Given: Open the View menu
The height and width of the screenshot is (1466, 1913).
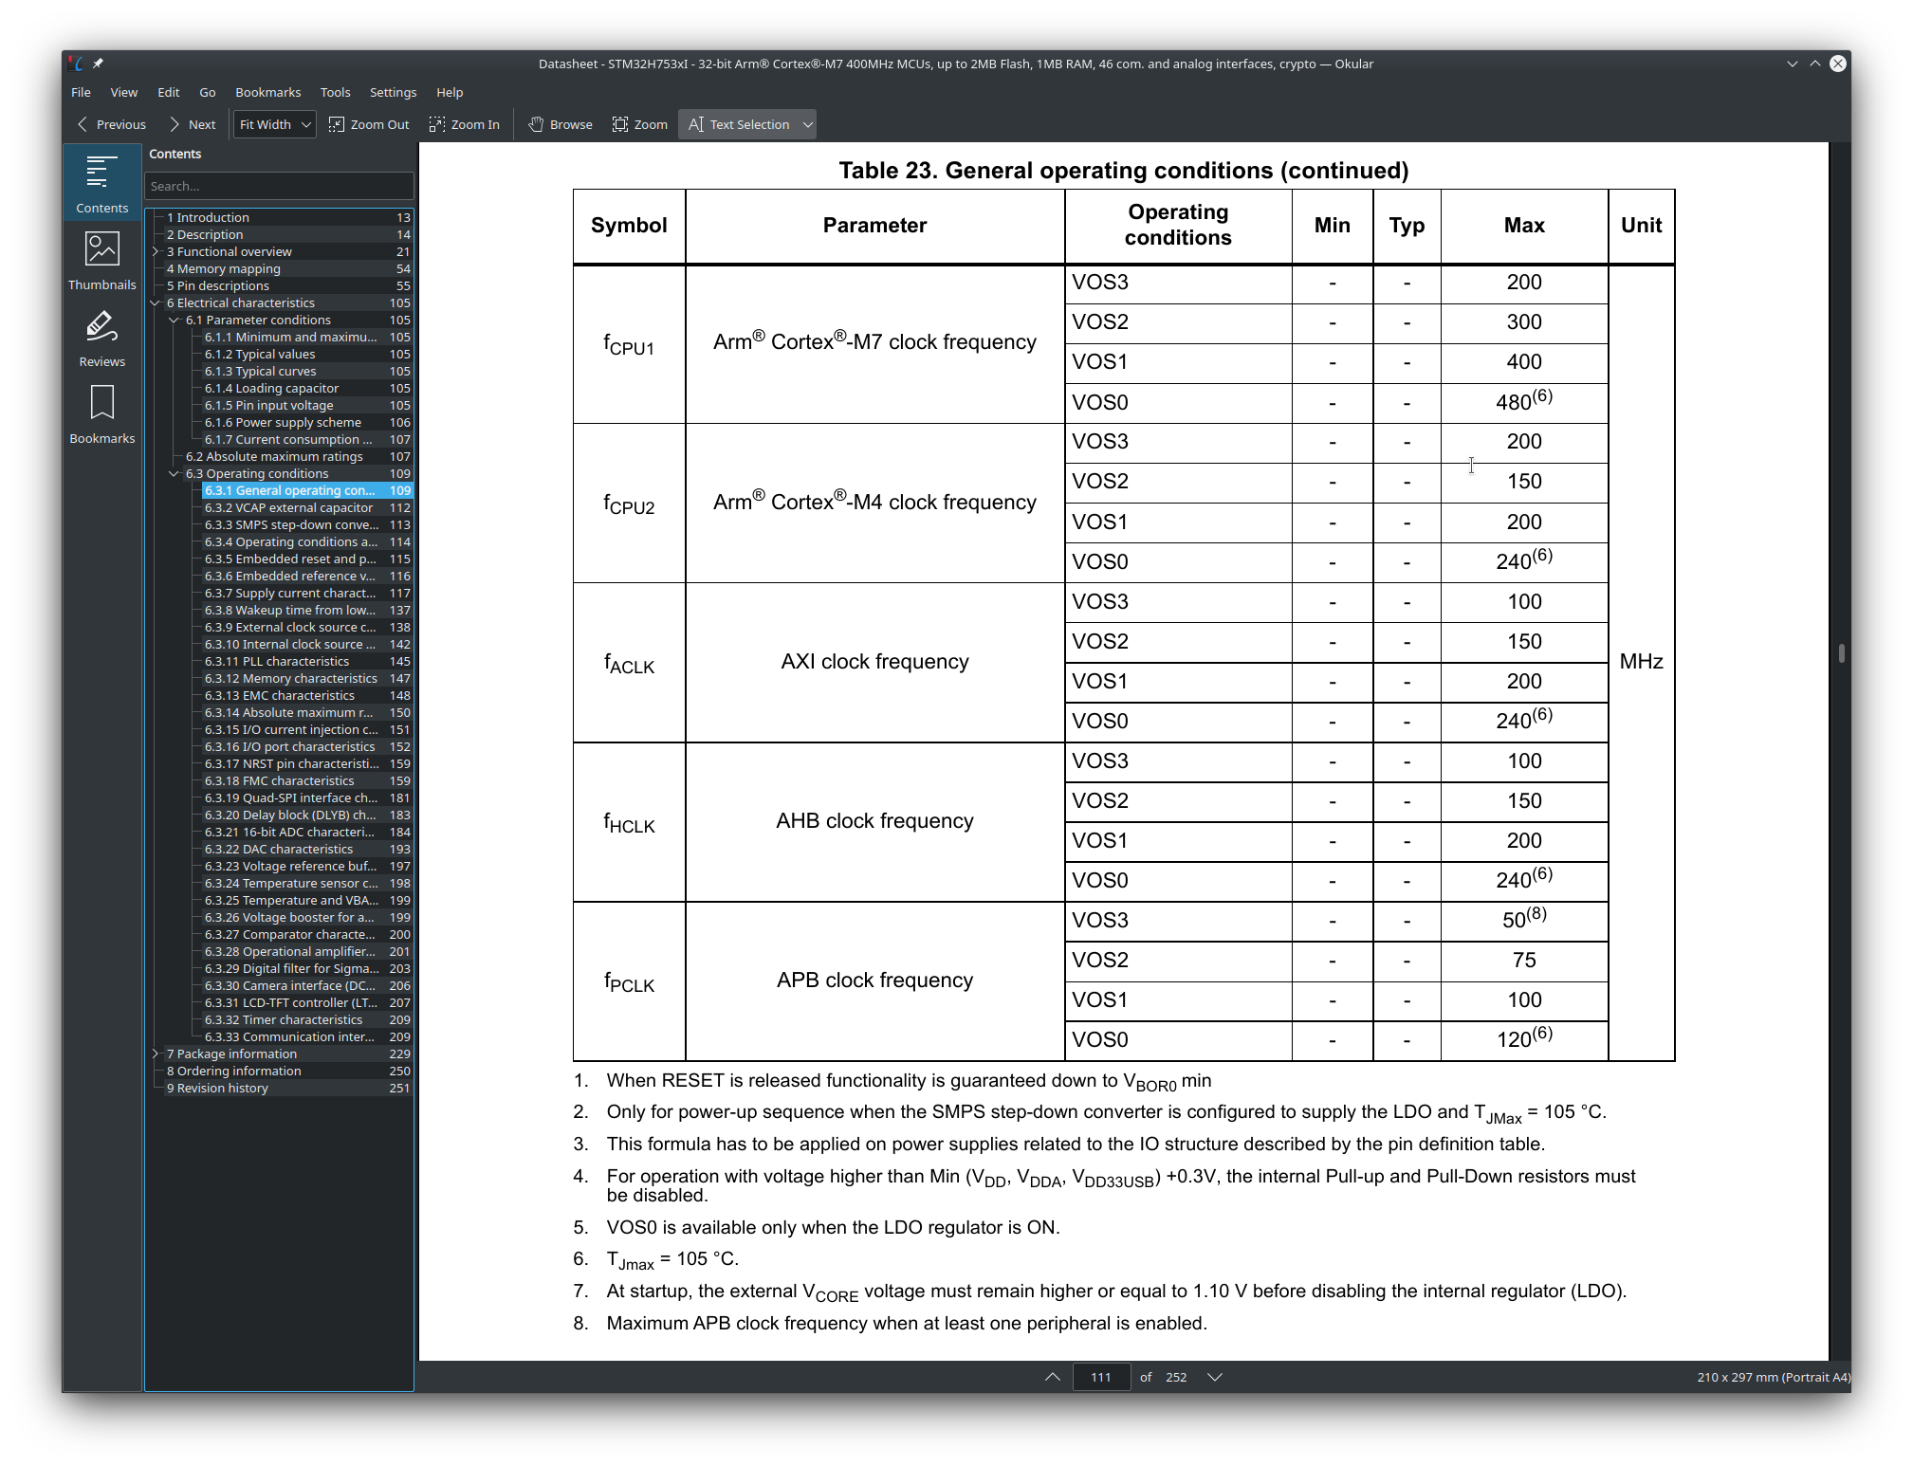Looking at the screenshot, I should coord(123,92).
